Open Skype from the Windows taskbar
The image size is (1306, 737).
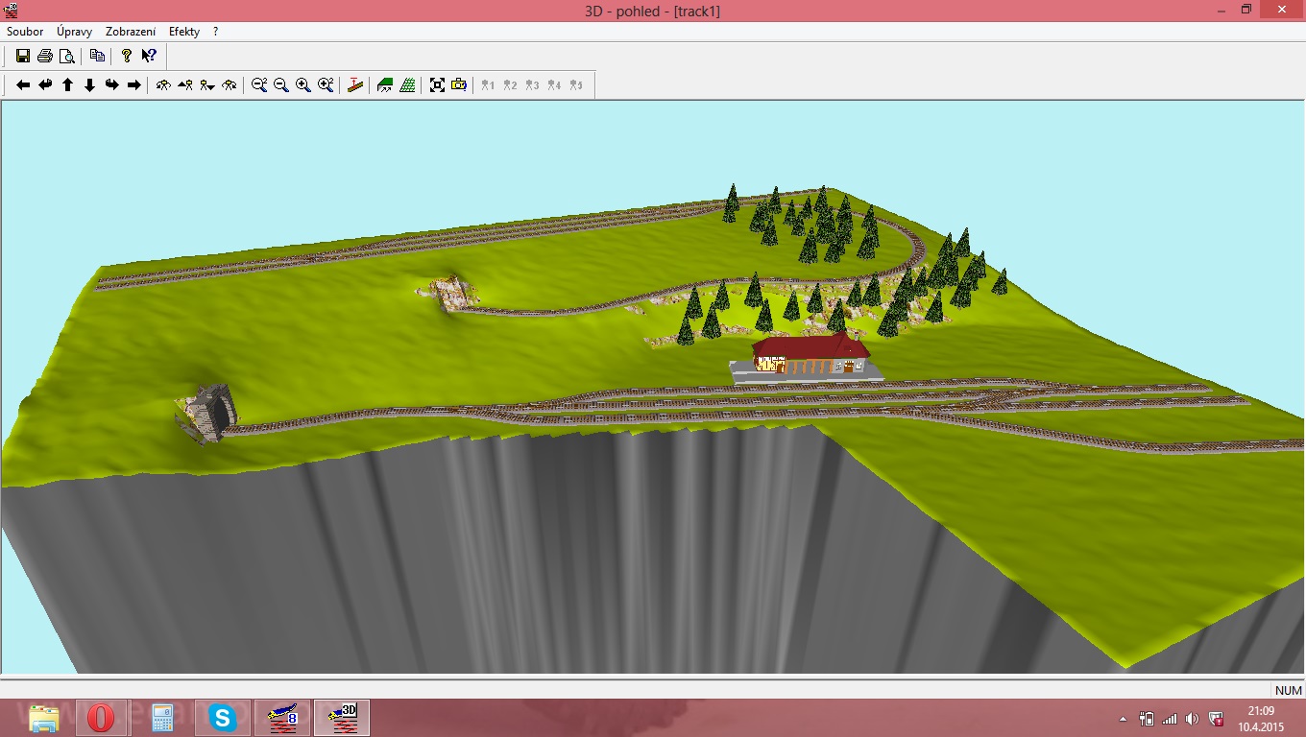click(223, 718)
